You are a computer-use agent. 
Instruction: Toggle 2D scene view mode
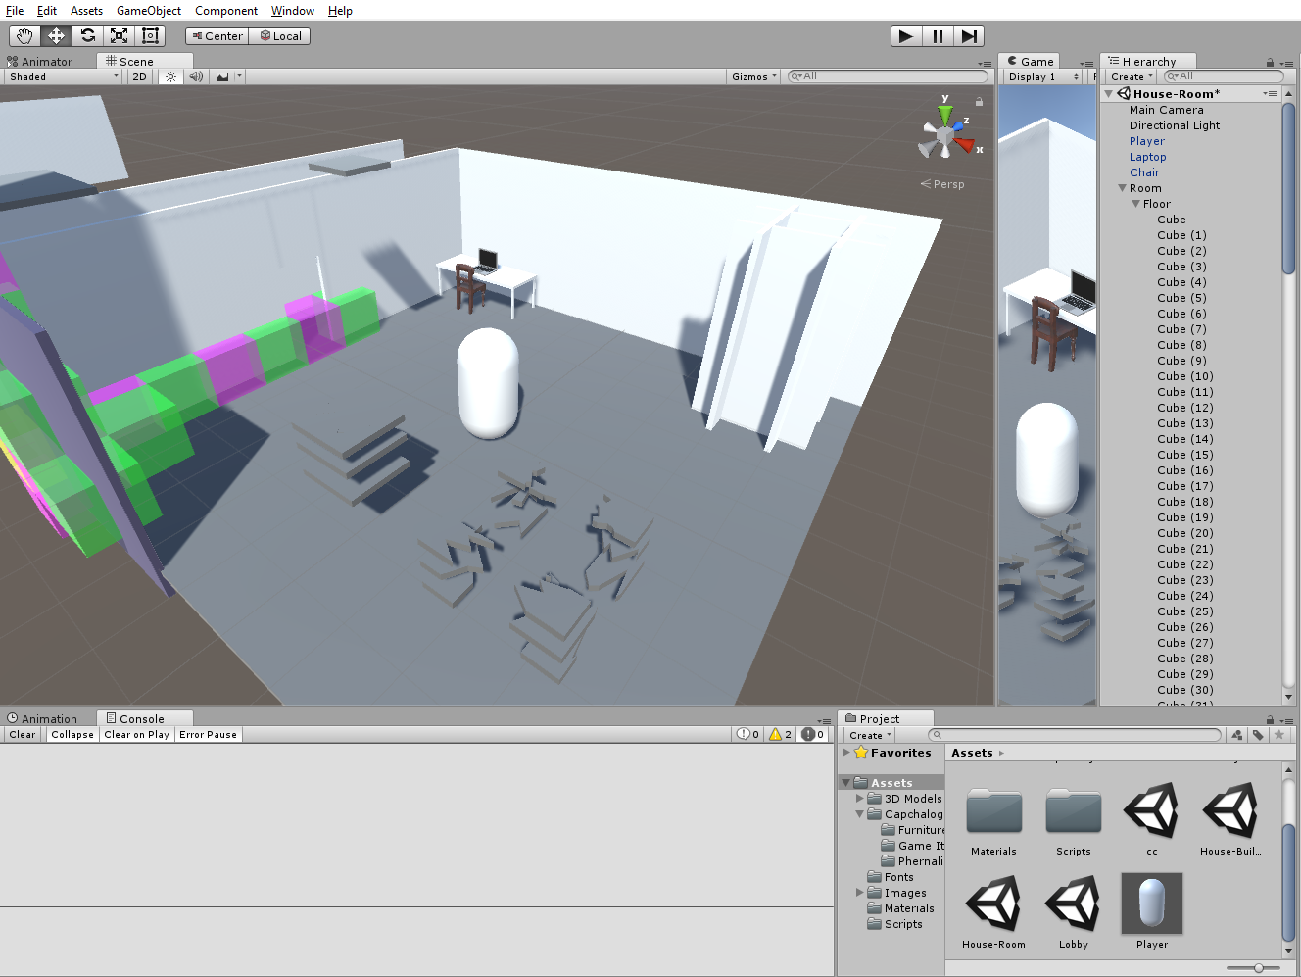[139, 76]
